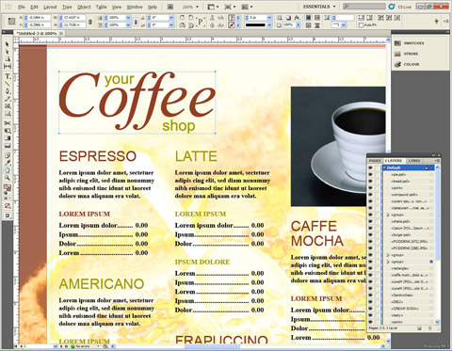This screenshot has height=351, width=452.
Task: Open the Layers panel flyout menu
Action: point(438,161)
